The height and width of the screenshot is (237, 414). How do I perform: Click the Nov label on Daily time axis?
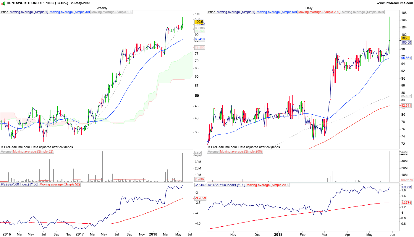[234, 234]
